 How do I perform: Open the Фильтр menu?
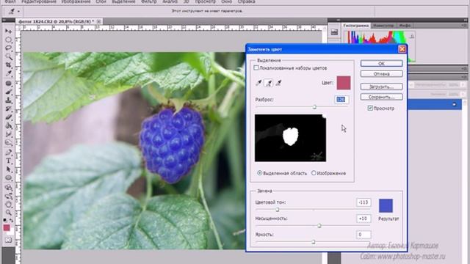tap(148, 1)
